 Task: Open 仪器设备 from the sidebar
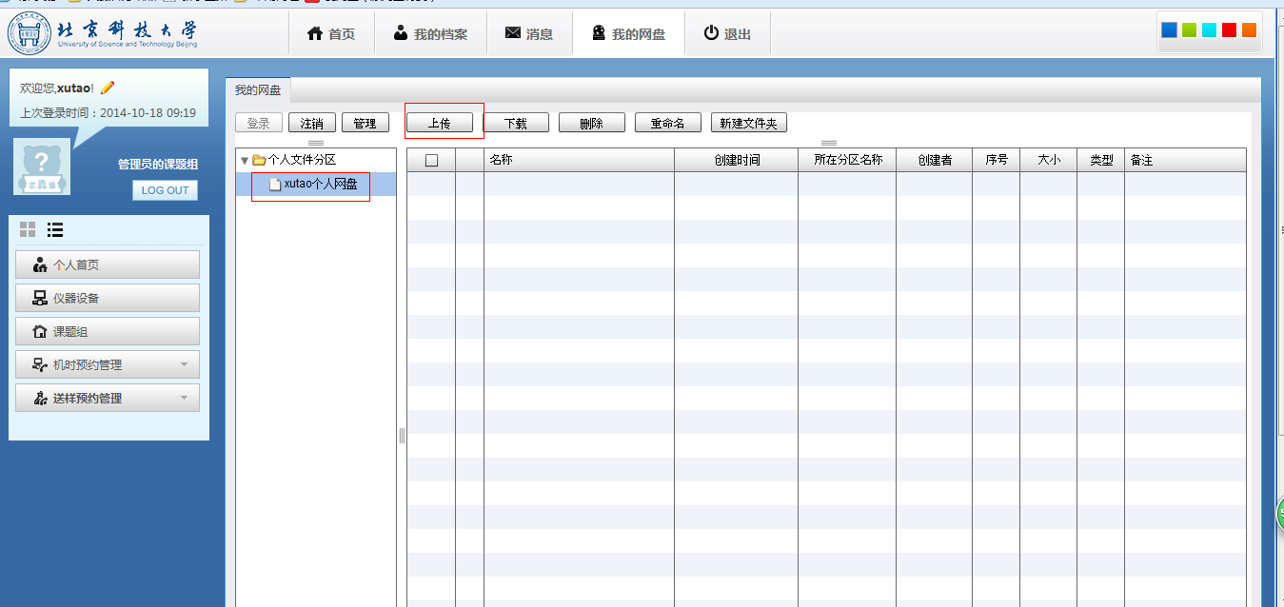click(x=108, y=298)
